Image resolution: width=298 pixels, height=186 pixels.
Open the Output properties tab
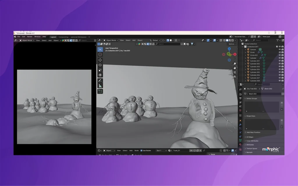click(240, 98)
